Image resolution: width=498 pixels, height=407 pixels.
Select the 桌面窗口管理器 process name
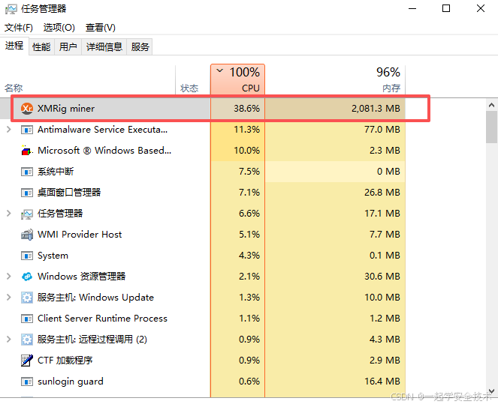69,193
